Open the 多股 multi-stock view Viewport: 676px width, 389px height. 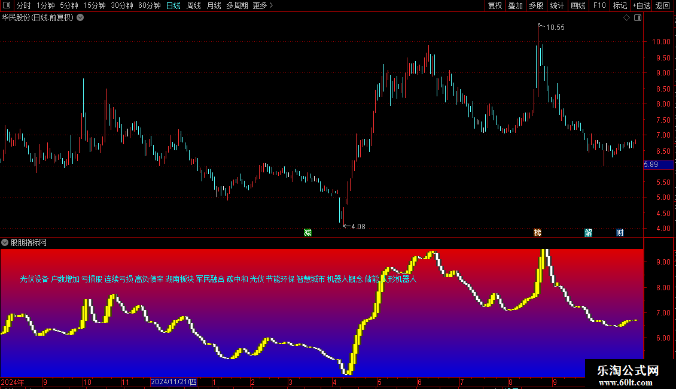tap(536, 5)
